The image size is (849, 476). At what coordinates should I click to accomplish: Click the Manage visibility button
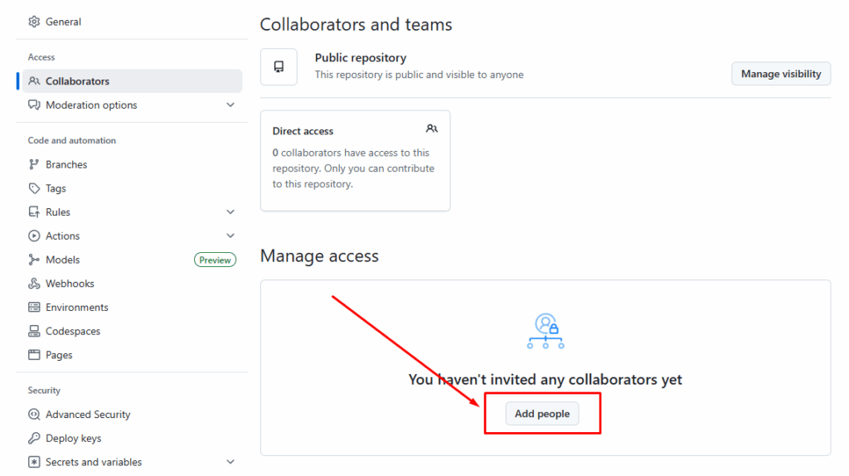[x=780, y=74]
